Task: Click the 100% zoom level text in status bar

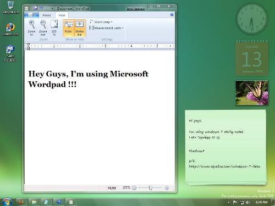Action: (x=126, y=188)
